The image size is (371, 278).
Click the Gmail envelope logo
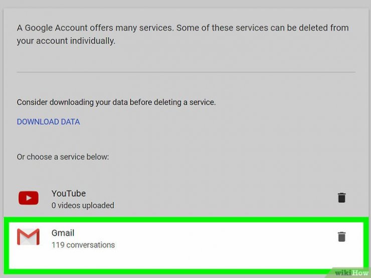(x=28, y=237)
